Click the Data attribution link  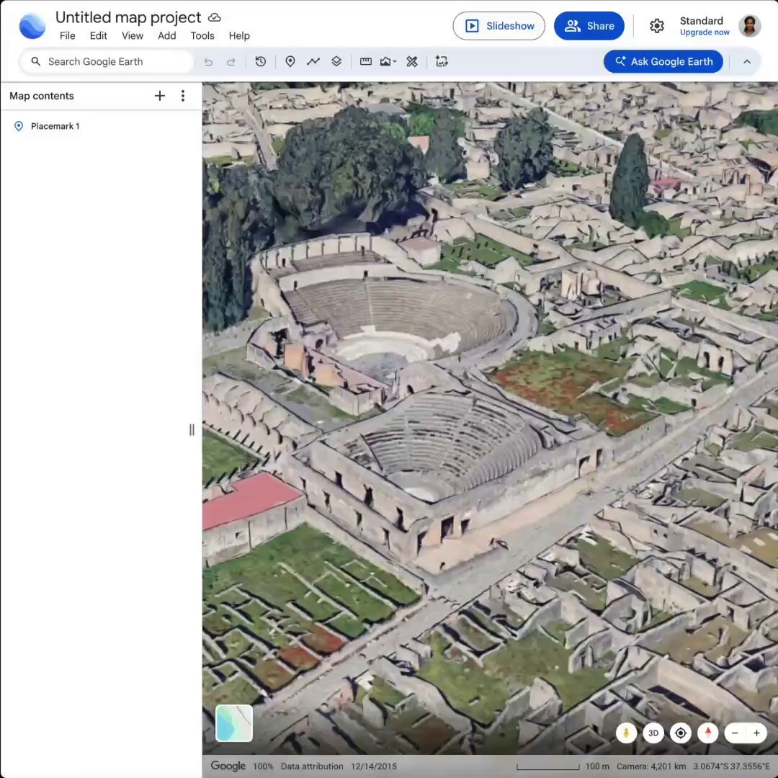tap(312, 766)
